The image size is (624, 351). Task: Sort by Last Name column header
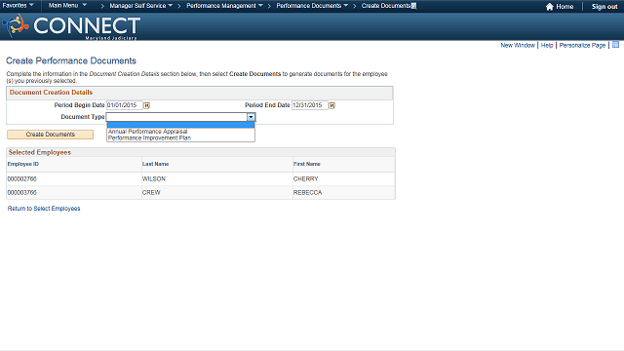(156, 164)
